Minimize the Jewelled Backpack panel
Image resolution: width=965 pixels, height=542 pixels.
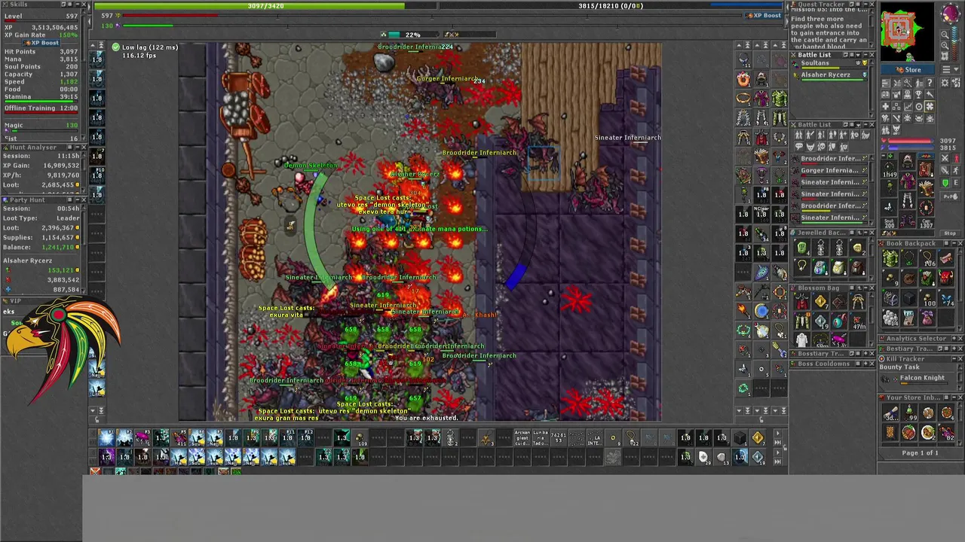[x=865, y=233]
